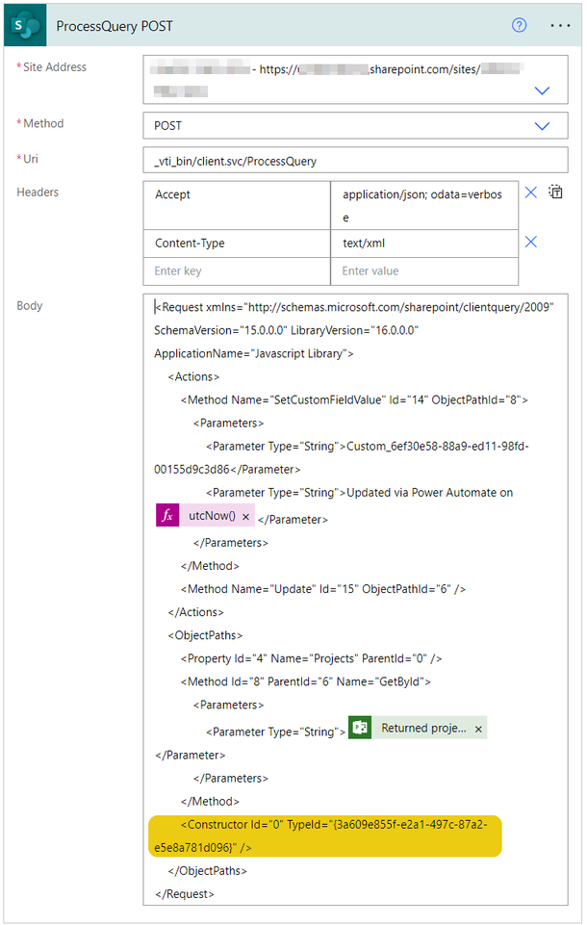Click the SharePoint action icon

[26, 26]
